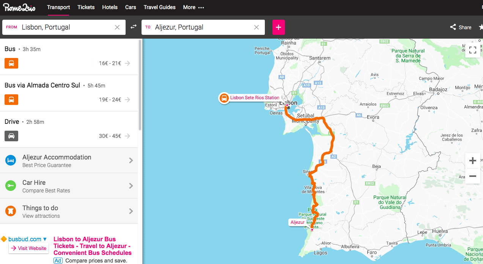Image resolution: width=483 pixels, height=264 pixels.
Task: Click the blue Aljezur Accommodation bed icon
Action: [x=11, y=161]
